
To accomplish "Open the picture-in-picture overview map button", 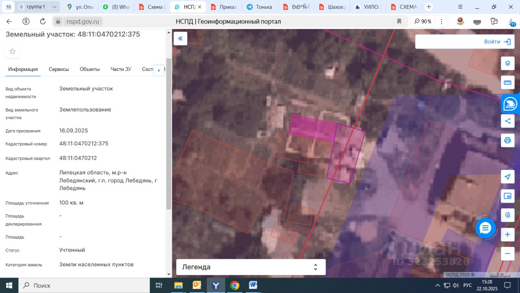I will 507,196.
